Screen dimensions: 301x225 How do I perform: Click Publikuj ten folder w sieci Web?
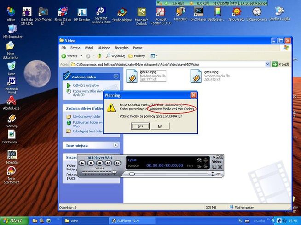click(87, 124)
